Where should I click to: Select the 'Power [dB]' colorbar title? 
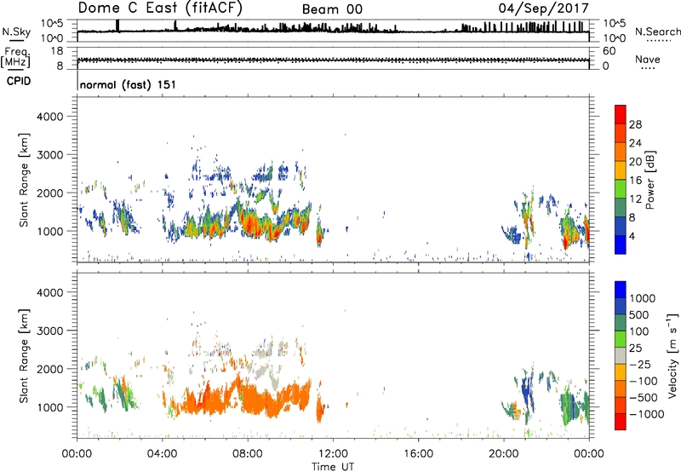click(x=650, y=180)
